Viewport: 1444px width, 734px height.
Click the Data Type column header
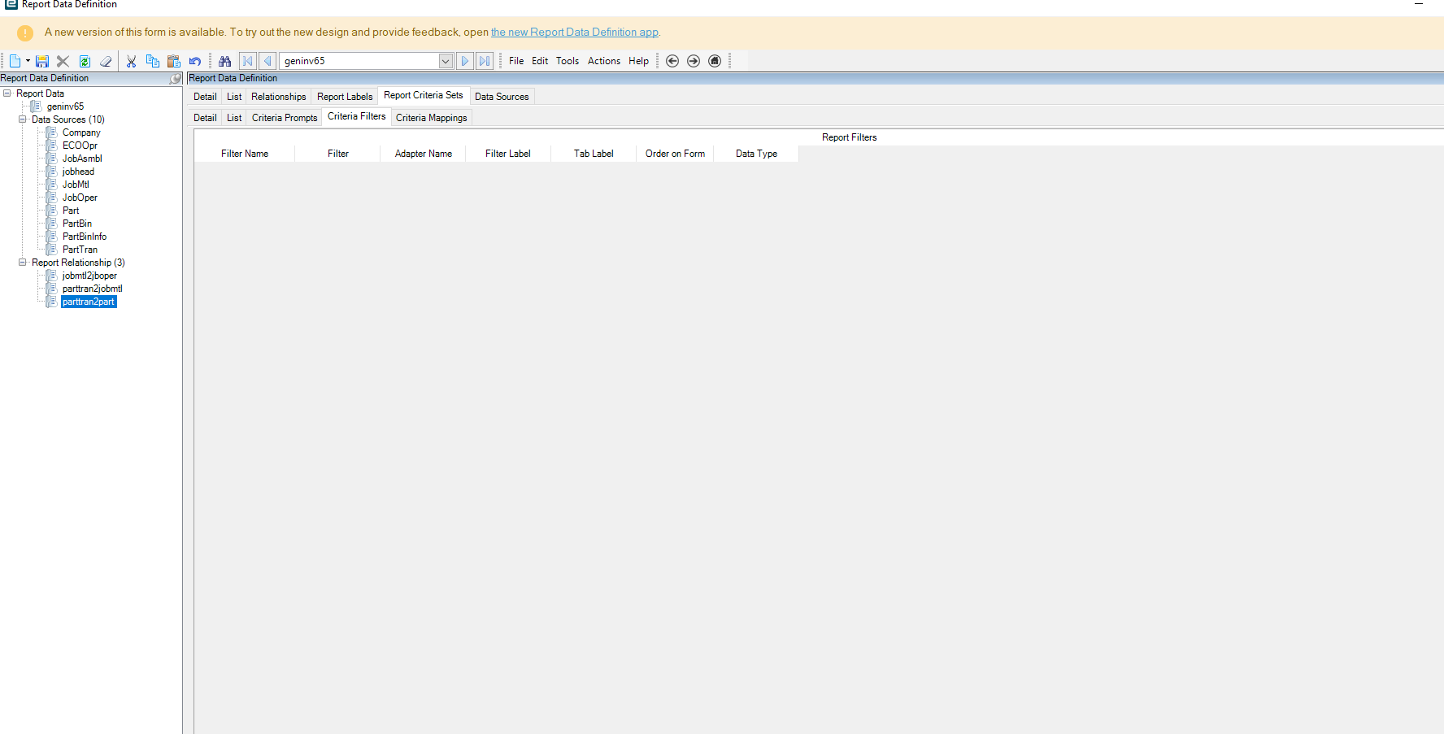coord(756,154)
